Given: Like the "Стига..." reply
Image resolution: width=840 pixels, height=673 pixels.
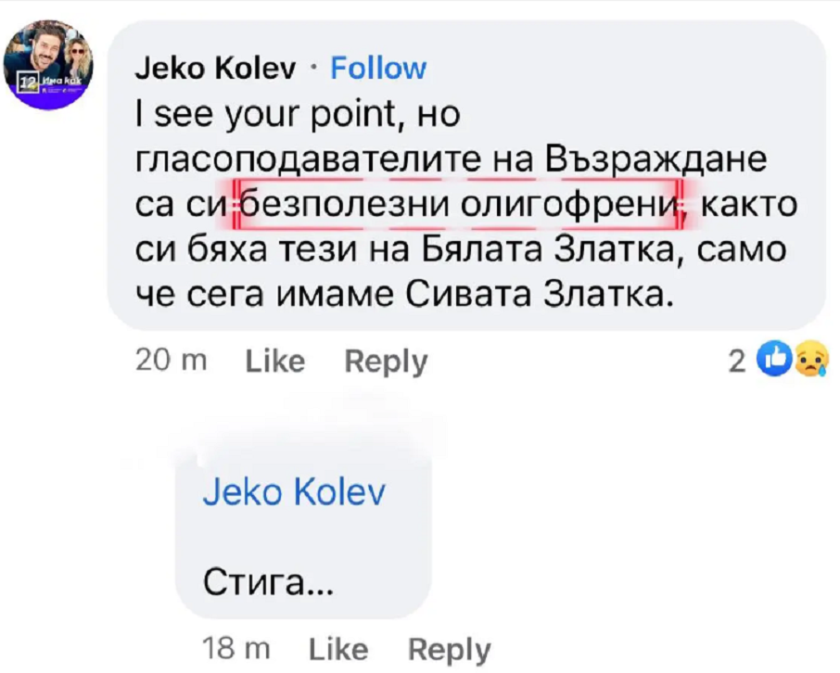Looking at the screenshot, I should [x=338, y=649].
